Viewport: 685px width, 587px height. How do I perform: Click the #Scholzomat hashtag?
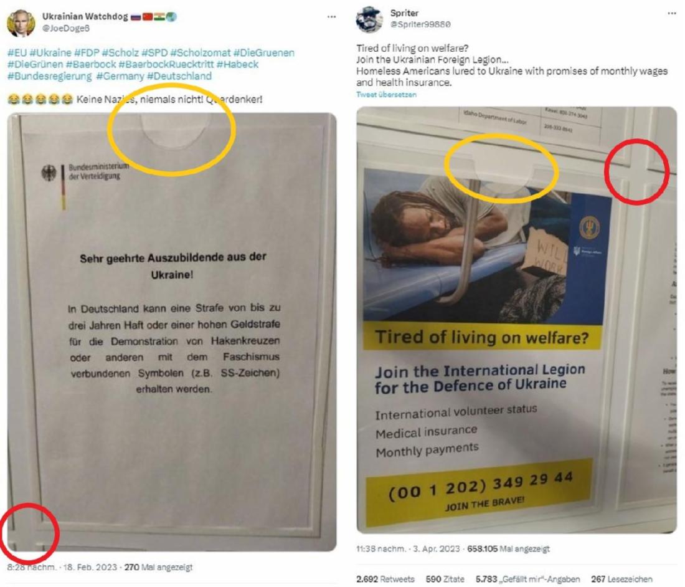click(200, 53)
